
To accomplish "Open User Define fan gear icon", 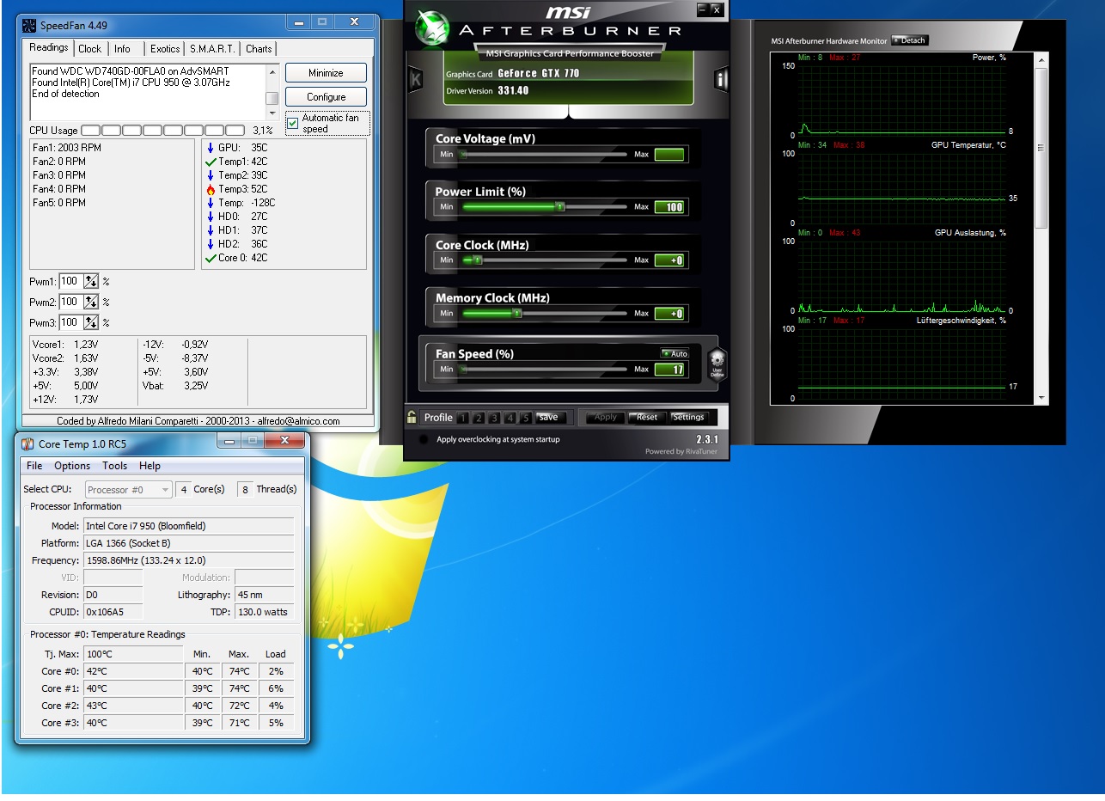I will tap(717, 364).
